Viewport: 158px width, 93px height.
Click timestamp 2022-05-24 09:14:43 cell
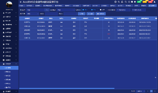coord(145,30)
